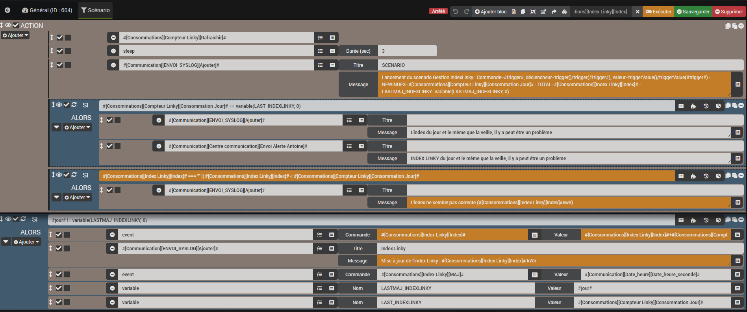Click the undo arrow in the top toolbar
Viewport: 747px width, 312px height.
pyautogui.click(x=456, y=12)
